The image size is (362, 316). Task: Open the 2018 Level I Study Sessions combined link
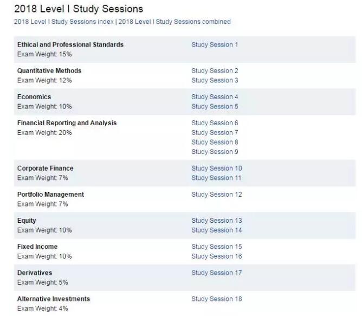(174, 22)
